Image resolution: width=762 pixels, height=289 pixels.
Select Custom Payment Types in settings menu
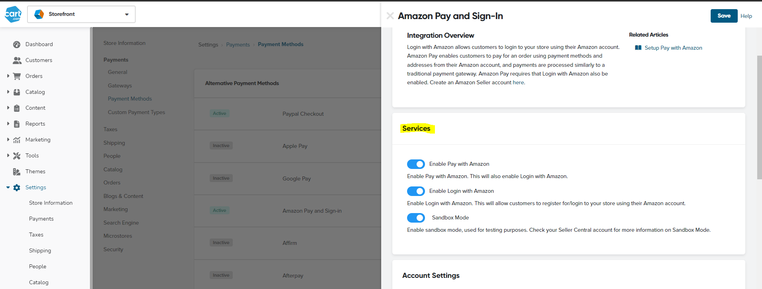136,112
